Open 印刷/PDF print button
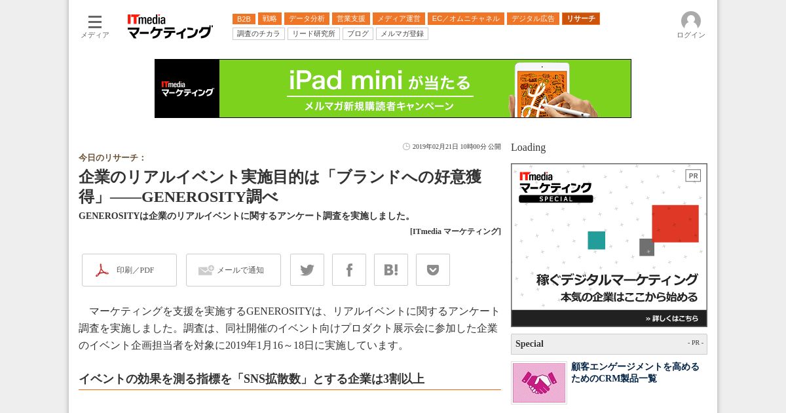Viewport: 786px width, 413px height. [x=129, y=270]
